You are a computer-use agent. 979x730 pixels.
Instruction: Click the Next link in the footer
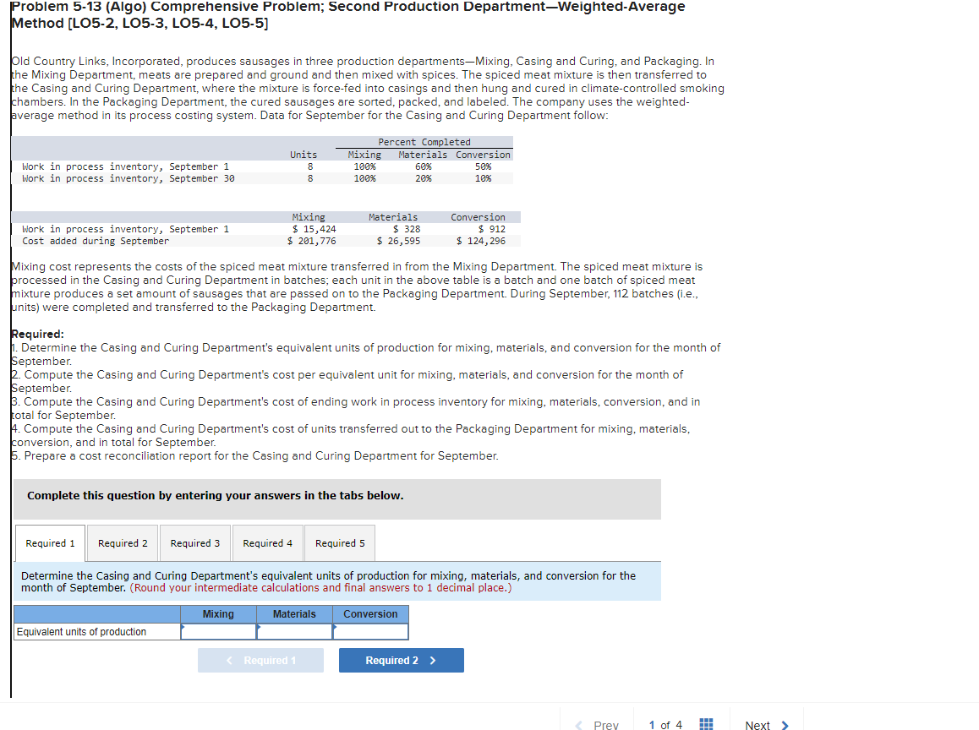(x=757, y=725)
